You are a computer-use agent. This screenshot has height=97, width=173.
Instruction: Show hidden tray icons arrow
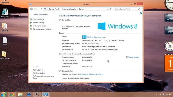[157, 94]
